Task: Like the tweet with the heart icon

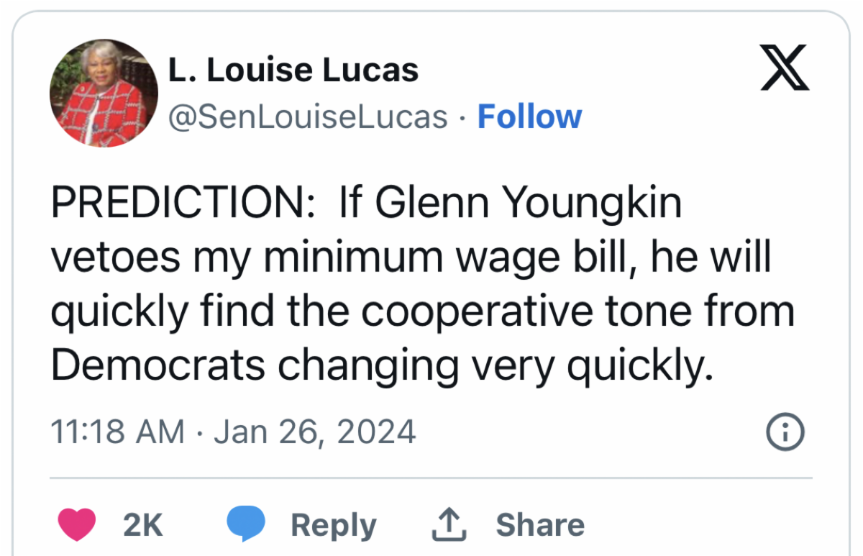Action: [76, 524]
